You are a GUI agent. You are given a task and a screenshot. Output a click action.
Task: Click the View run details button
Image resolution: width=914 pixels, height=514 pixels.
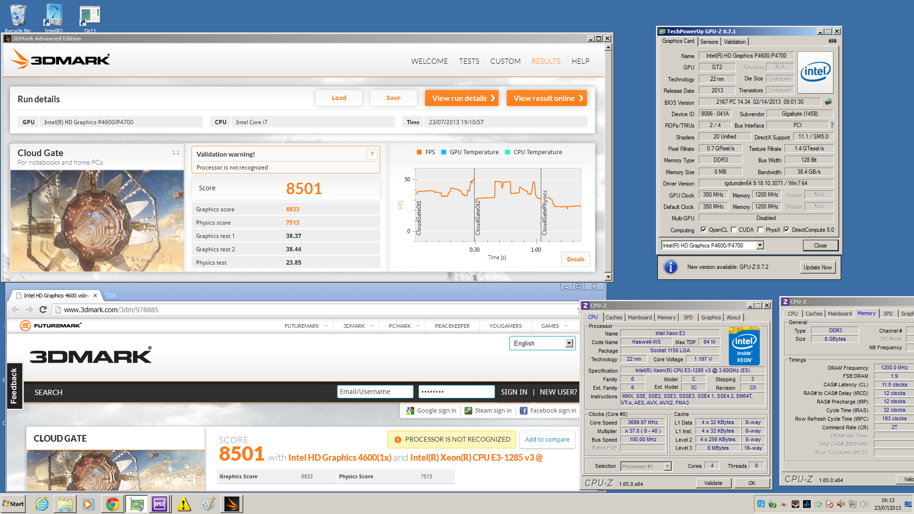click(x=462, y=98)
